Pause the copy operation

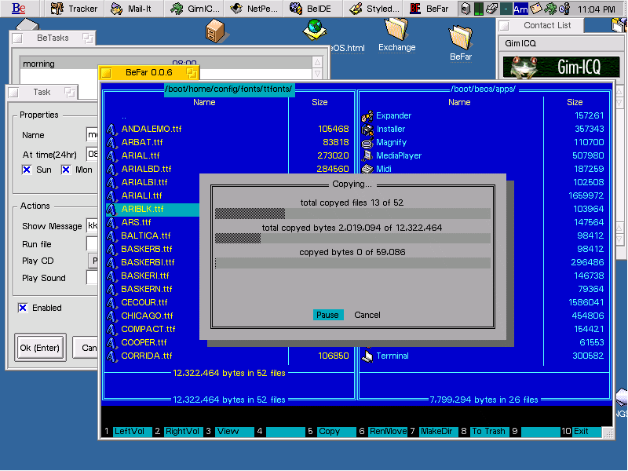click(x=327, y=315)
